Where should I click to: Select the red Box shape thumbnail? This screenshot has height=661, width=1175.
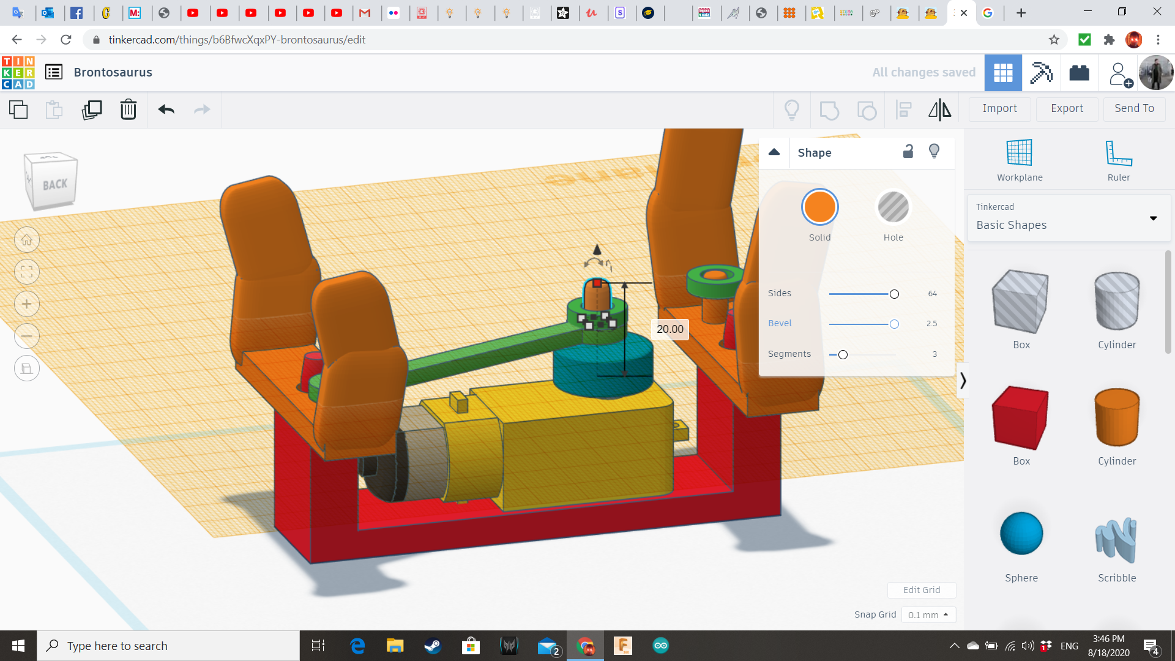[1021, 417]
